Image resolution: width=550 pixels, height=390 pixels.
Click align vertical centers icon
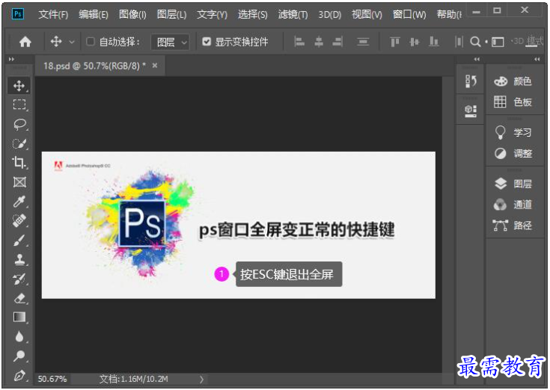415,42
